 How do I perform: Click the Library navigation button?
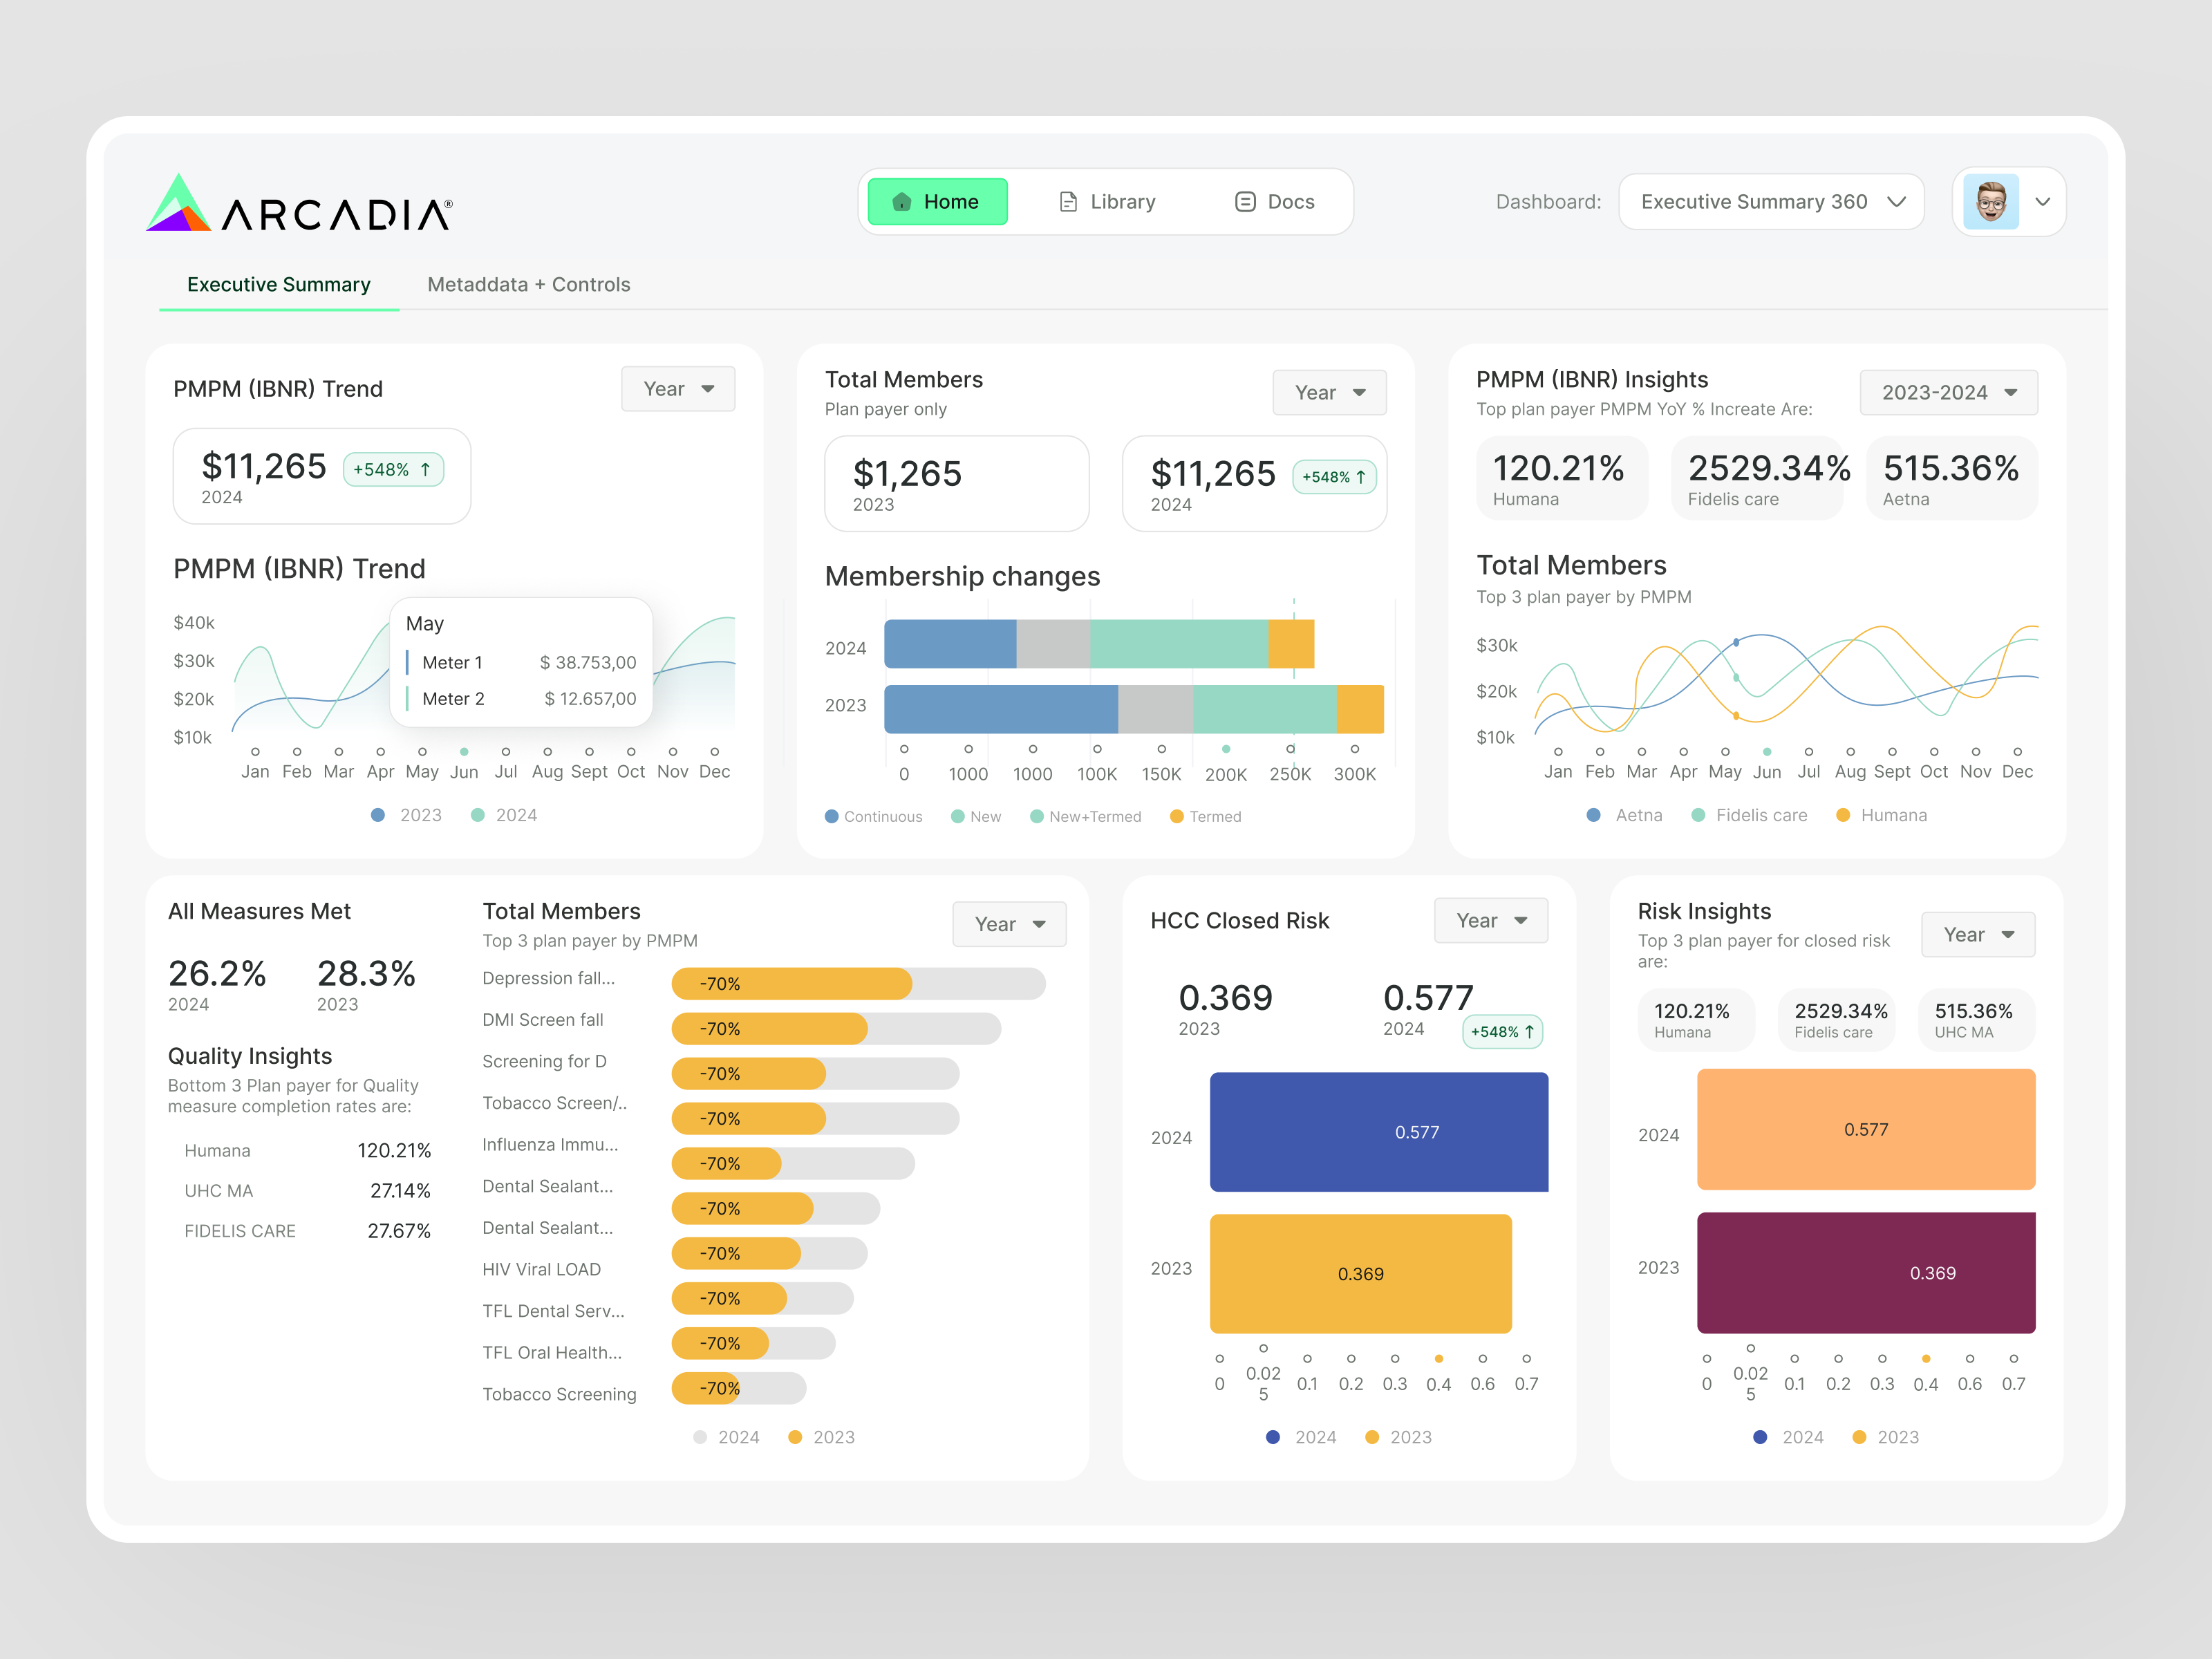(x=1107, y=202)
